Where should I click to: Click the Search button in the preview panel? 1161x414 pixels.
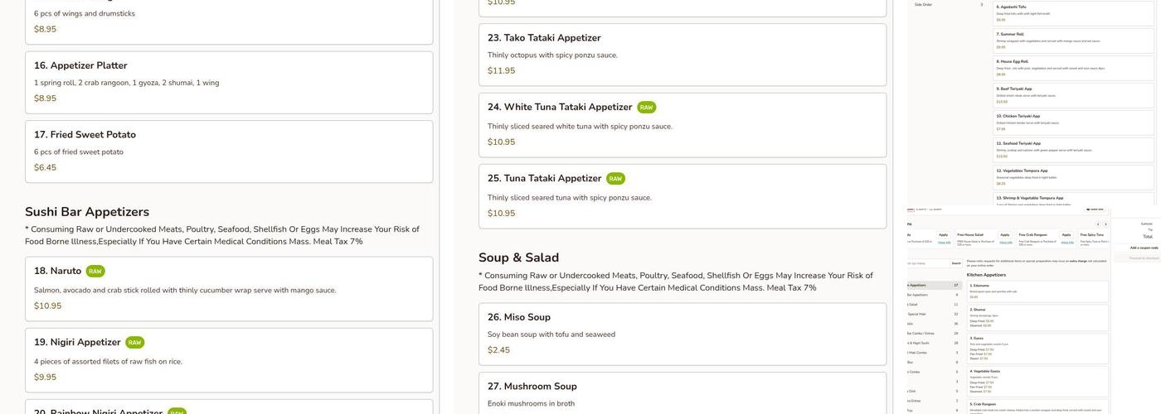coord(956,263)
